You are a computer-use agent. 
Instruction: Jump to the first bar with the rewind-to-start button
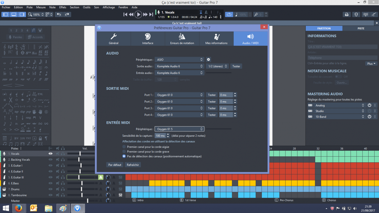(x=125, y=14)
